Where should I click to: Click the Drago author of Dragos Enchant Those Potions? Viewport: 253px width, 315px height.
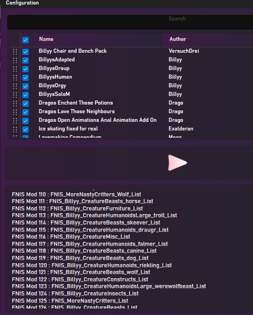click(x=176, y=103)
